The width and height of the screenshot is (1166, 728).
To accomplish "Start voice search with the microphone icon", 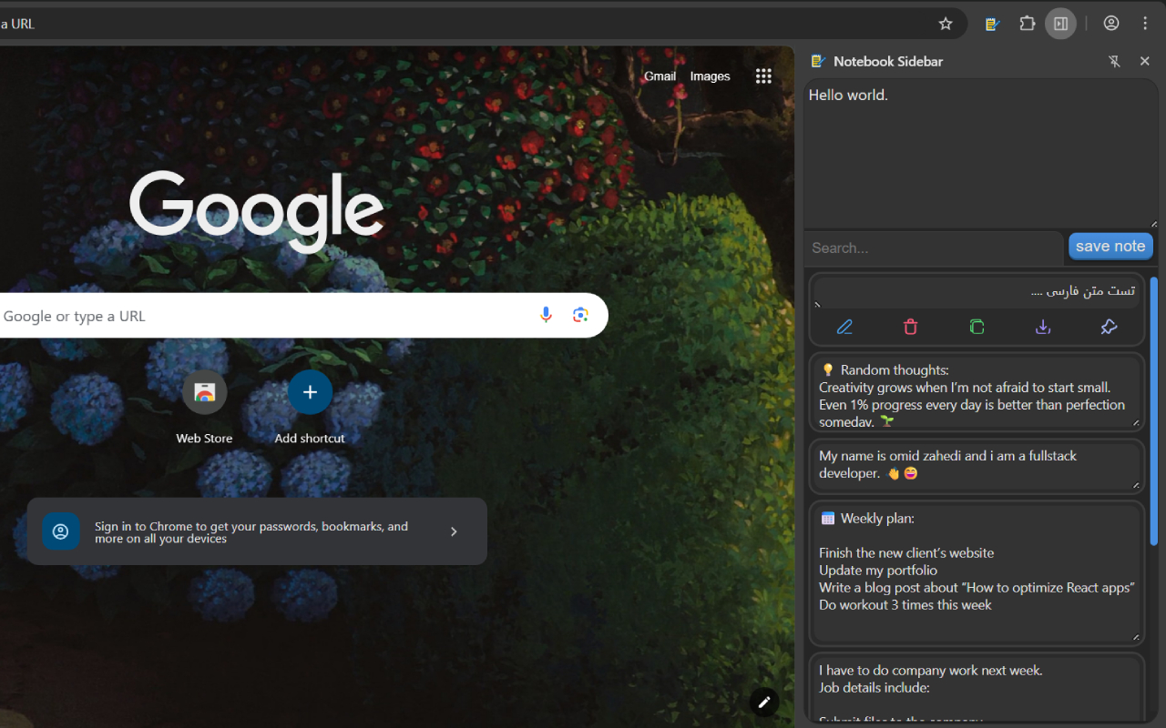I will tap(546, 315).
